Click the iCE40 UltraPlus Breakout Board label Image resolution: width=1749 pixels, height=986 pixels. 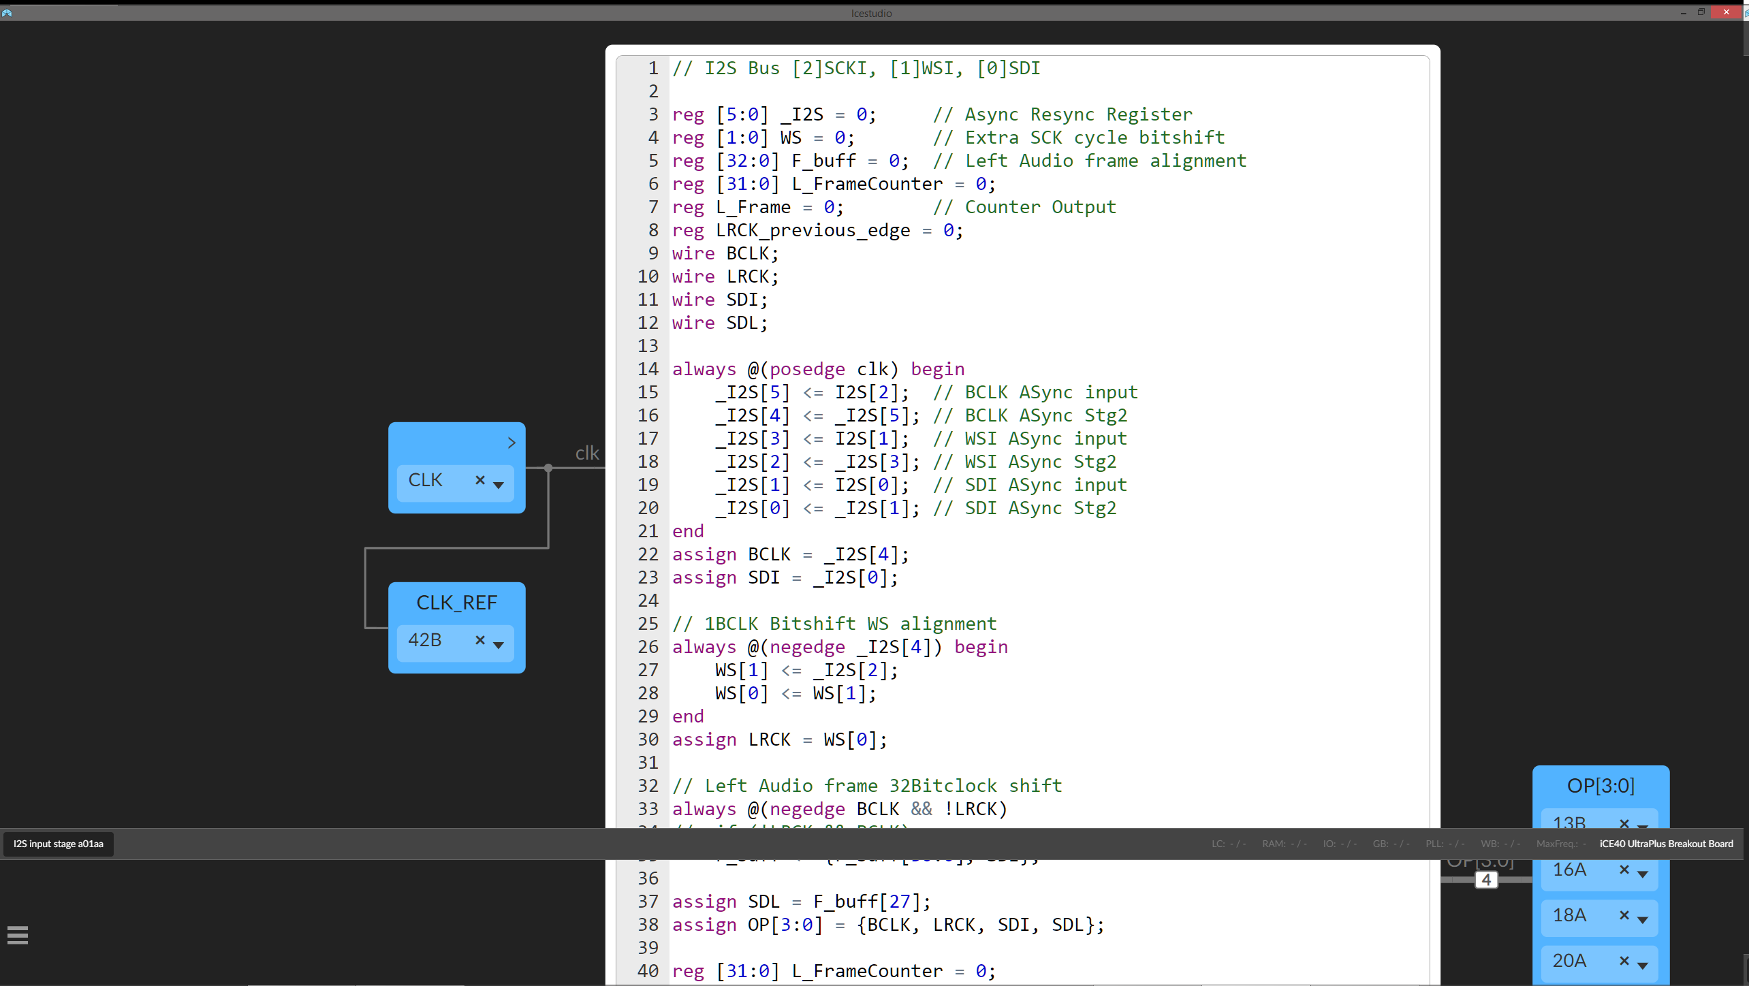pyautogui.click(x=1665, y=843)
